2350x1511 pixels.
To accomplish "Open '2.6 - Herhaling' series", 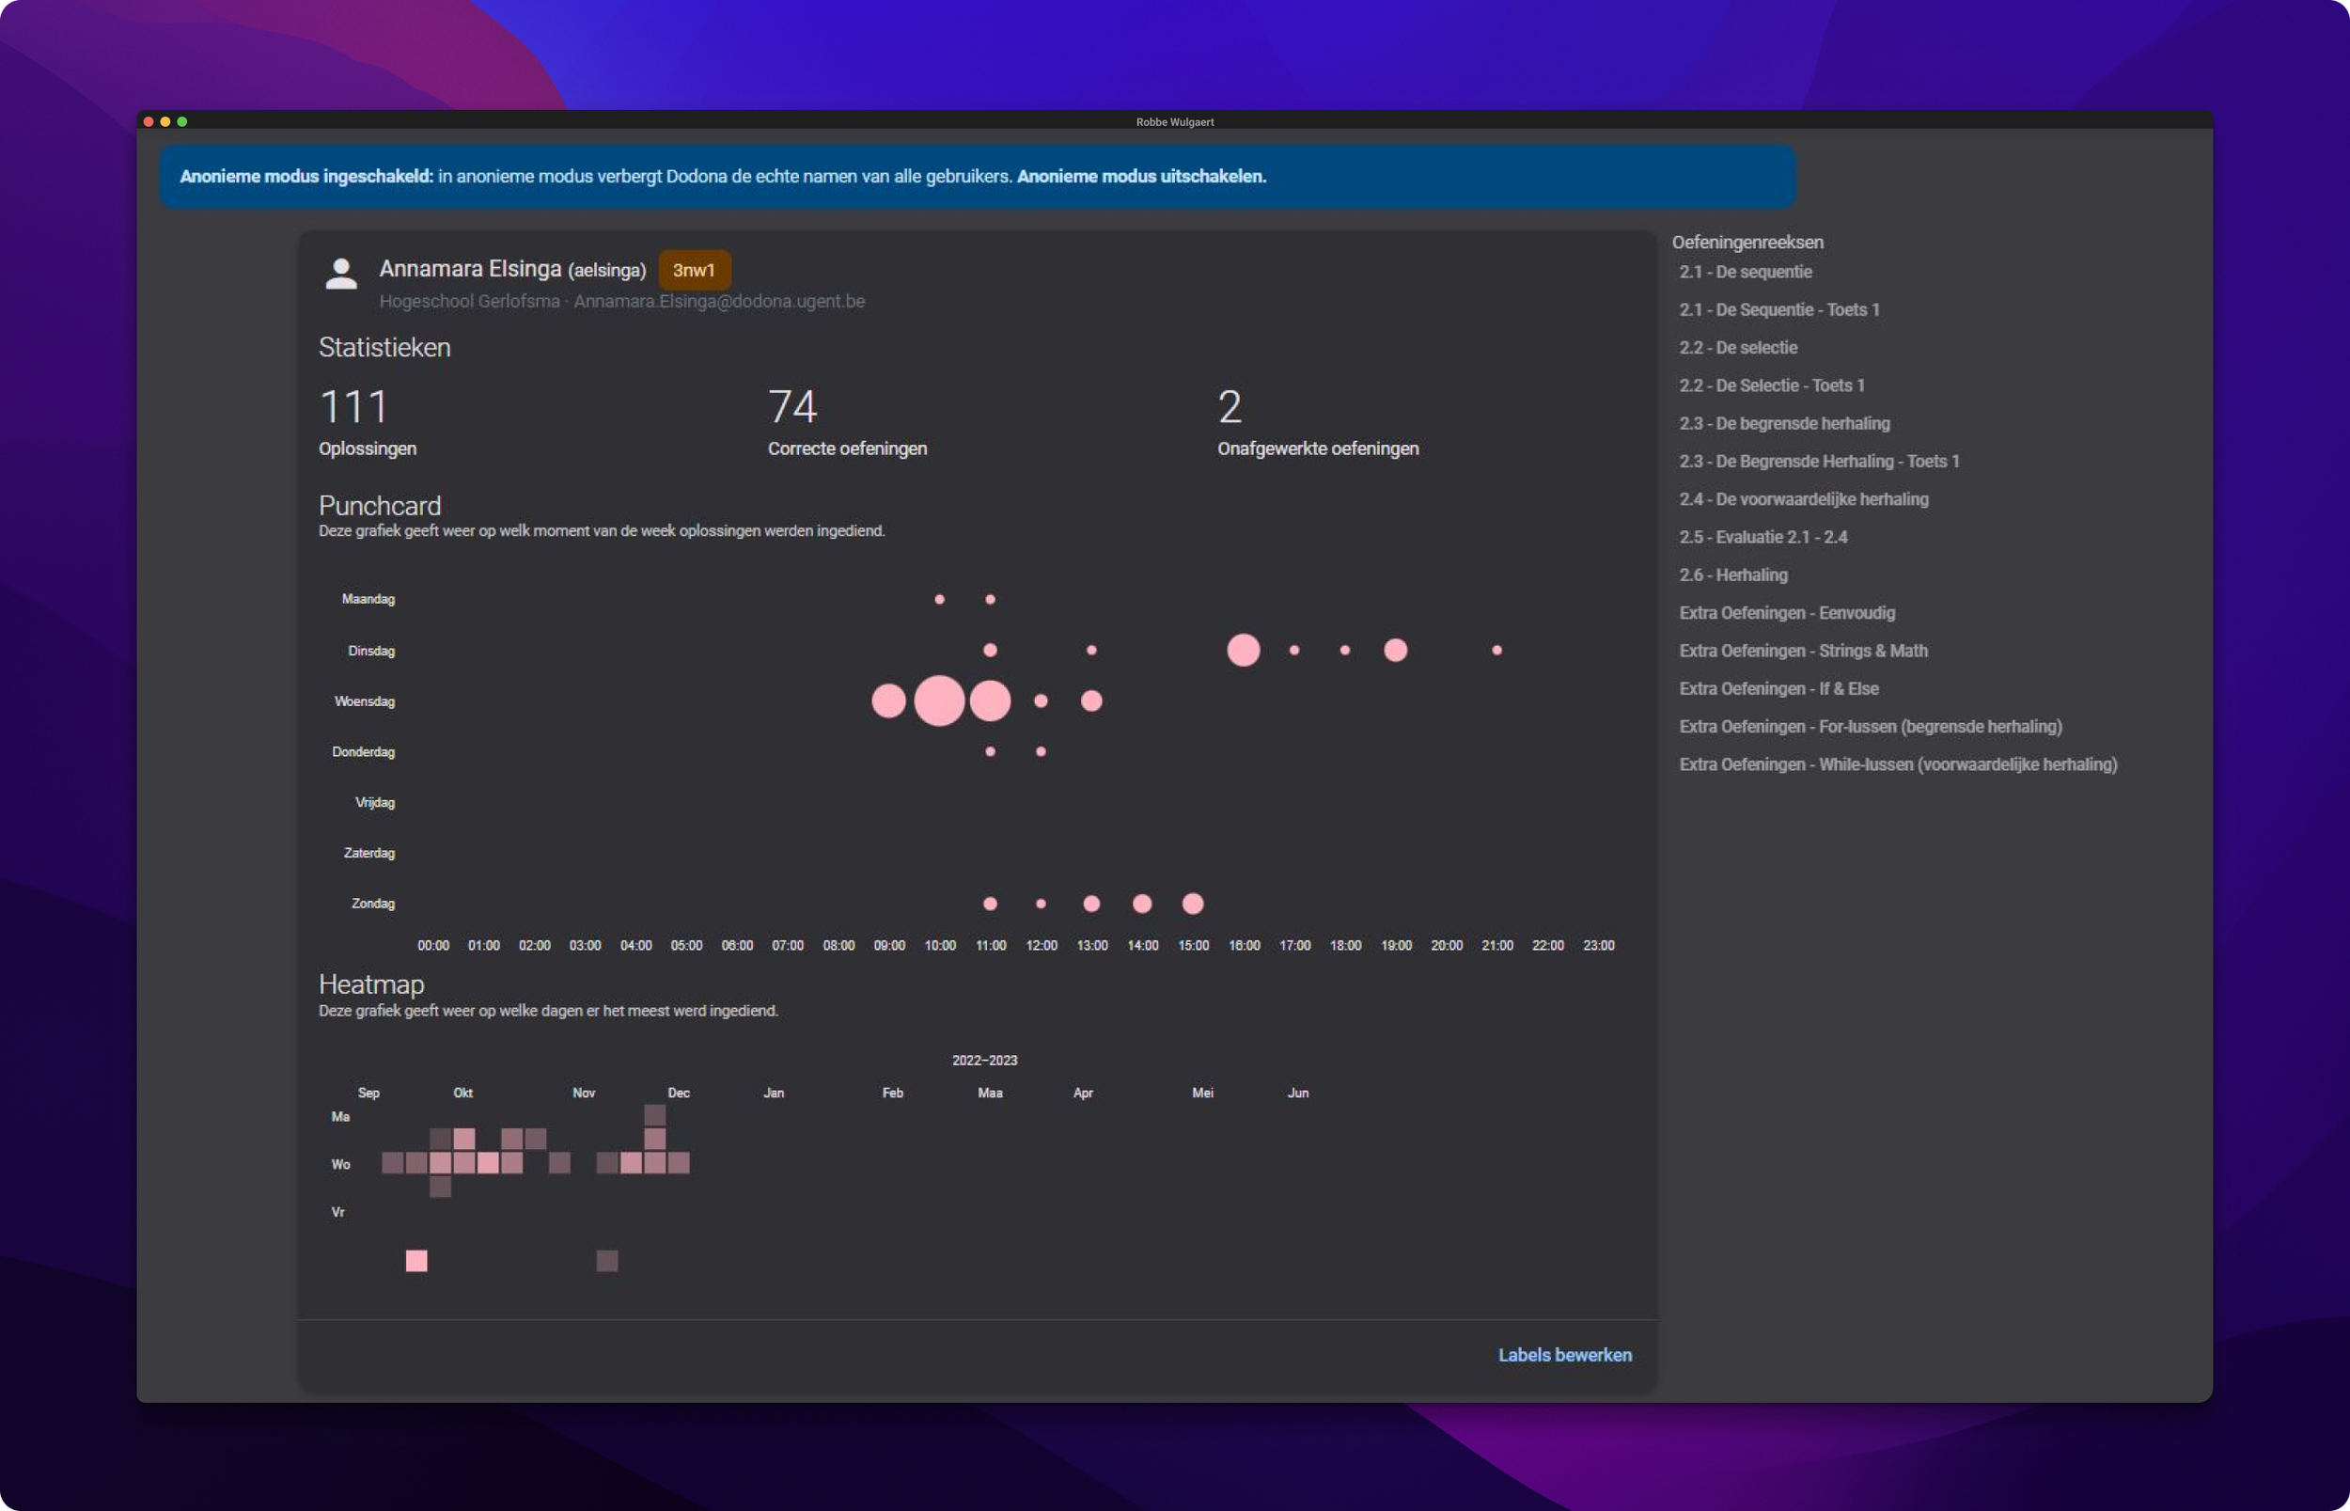I will 1732,574.
